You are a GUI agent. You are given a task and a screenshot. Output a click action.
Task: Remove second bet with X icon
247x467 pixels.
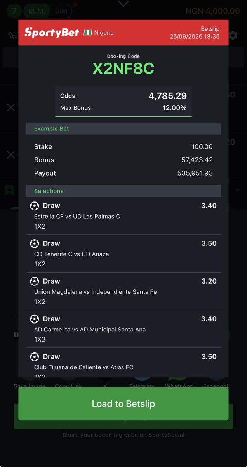point(11,155)
